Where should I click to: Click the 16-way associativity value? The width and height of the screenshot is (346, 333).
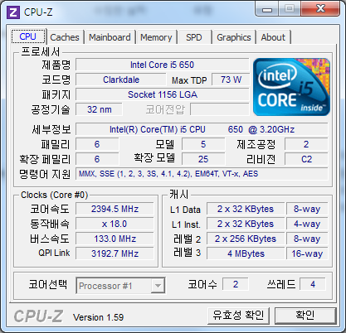tap(307, 253)
